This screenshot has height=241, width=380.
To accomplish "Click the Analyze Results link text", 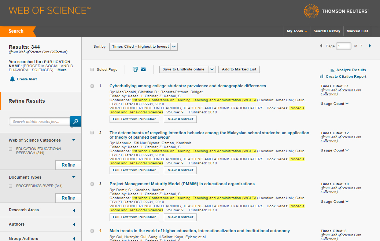I will 351,70.
